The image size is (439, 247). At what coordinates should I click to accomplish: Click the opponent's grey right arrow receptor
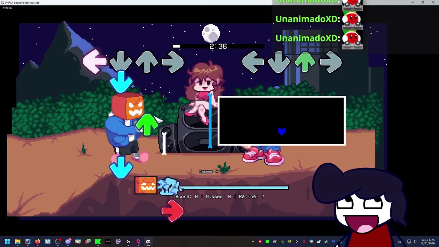click(x=173, y=62)
